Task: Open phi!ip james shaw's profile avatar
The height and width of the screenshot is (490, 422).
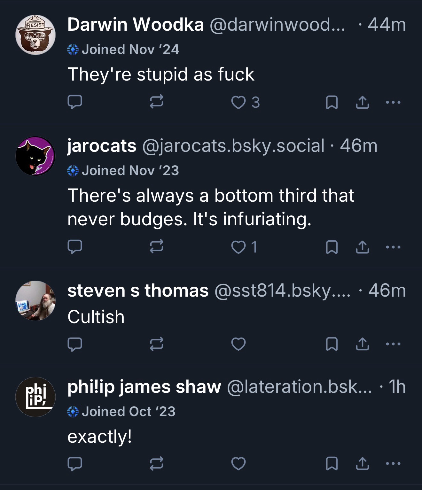Action: 35,397
